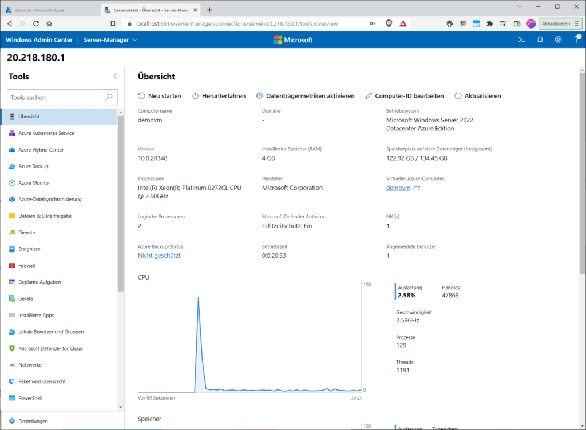Click the Version value 10.0.20348
This screenshot has width=586, height=430.
[152, 158]
